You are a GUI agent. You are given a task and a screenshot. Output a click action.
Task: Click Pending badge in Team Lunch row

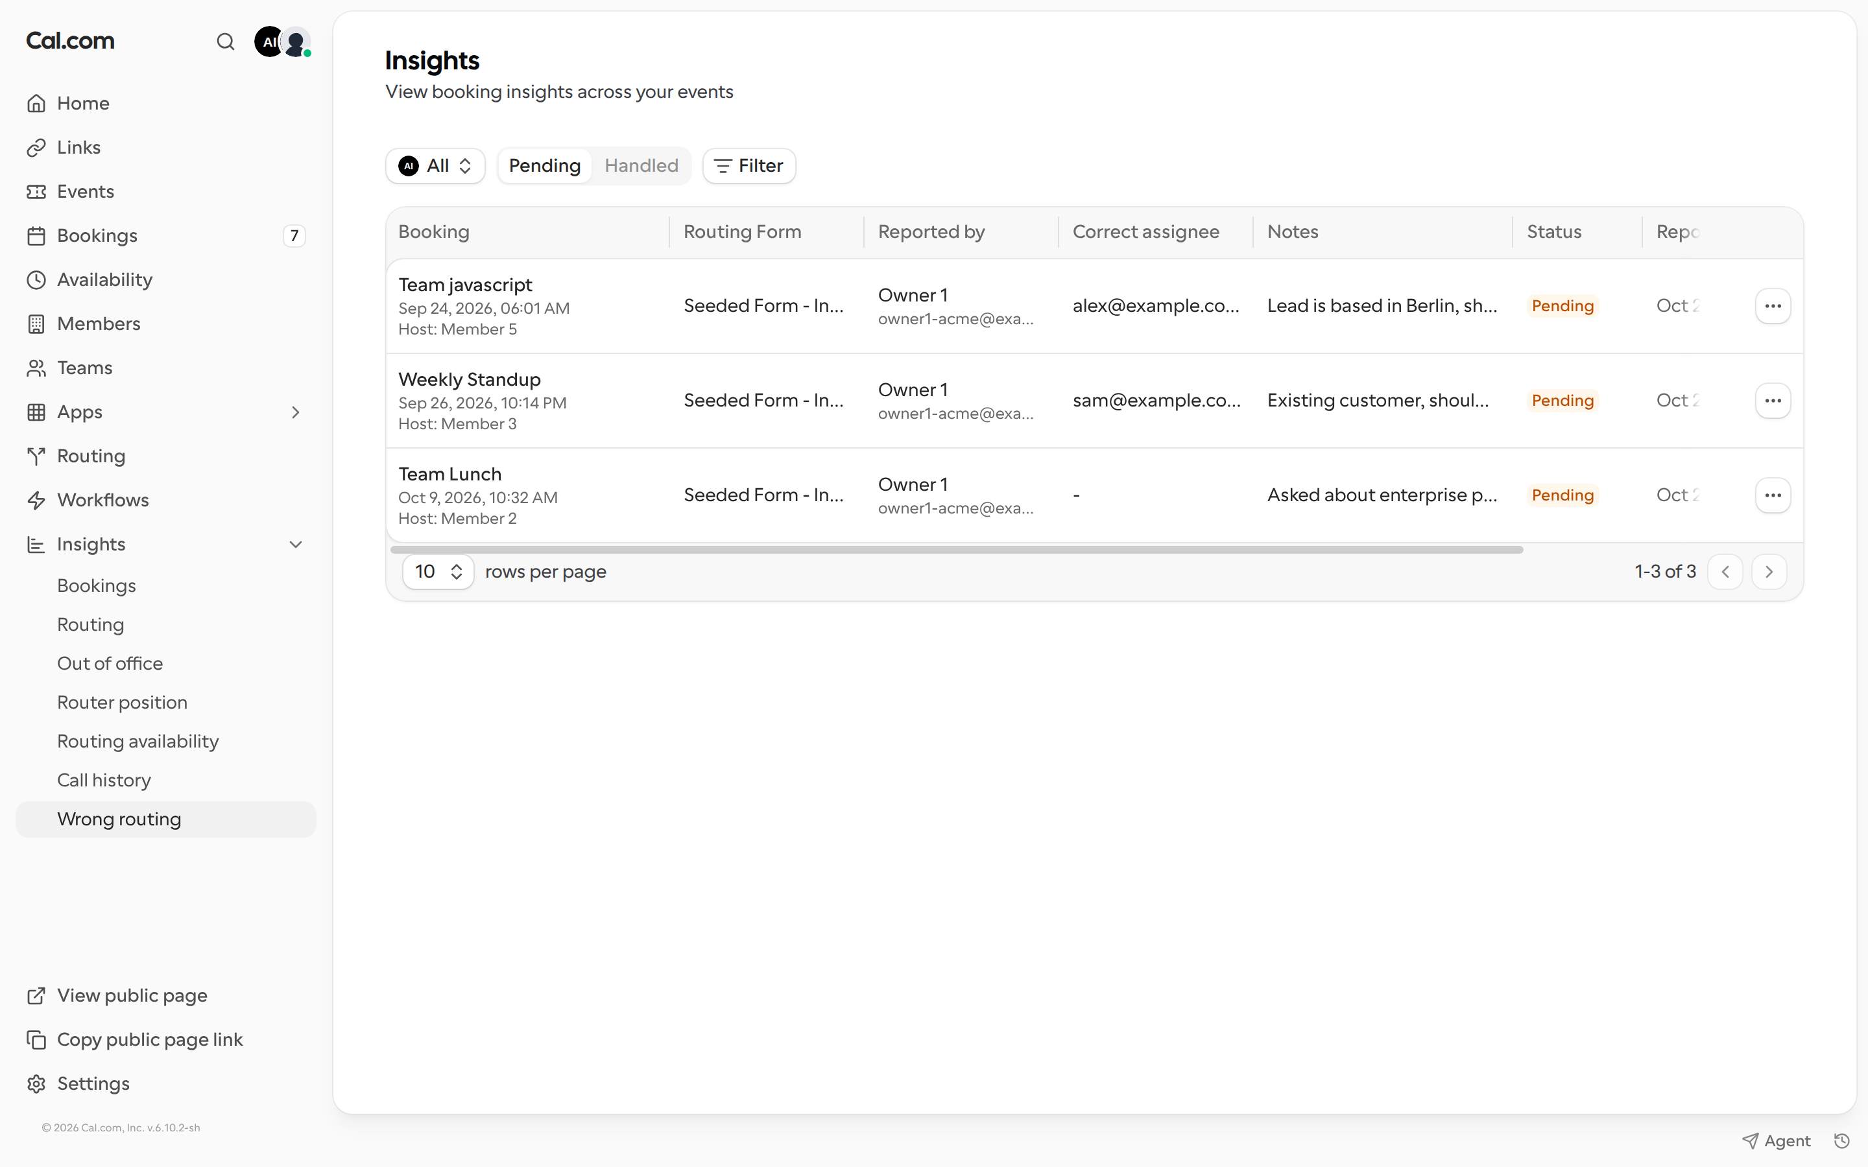point(1563,495)
